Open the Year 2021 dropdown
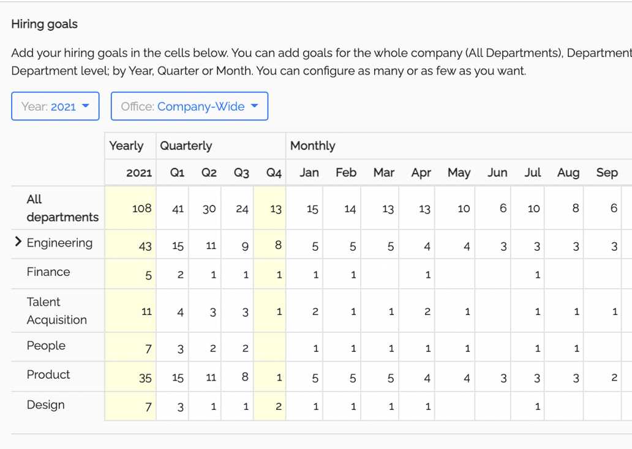This screenshot has height=449, width=632. point(55,106)
